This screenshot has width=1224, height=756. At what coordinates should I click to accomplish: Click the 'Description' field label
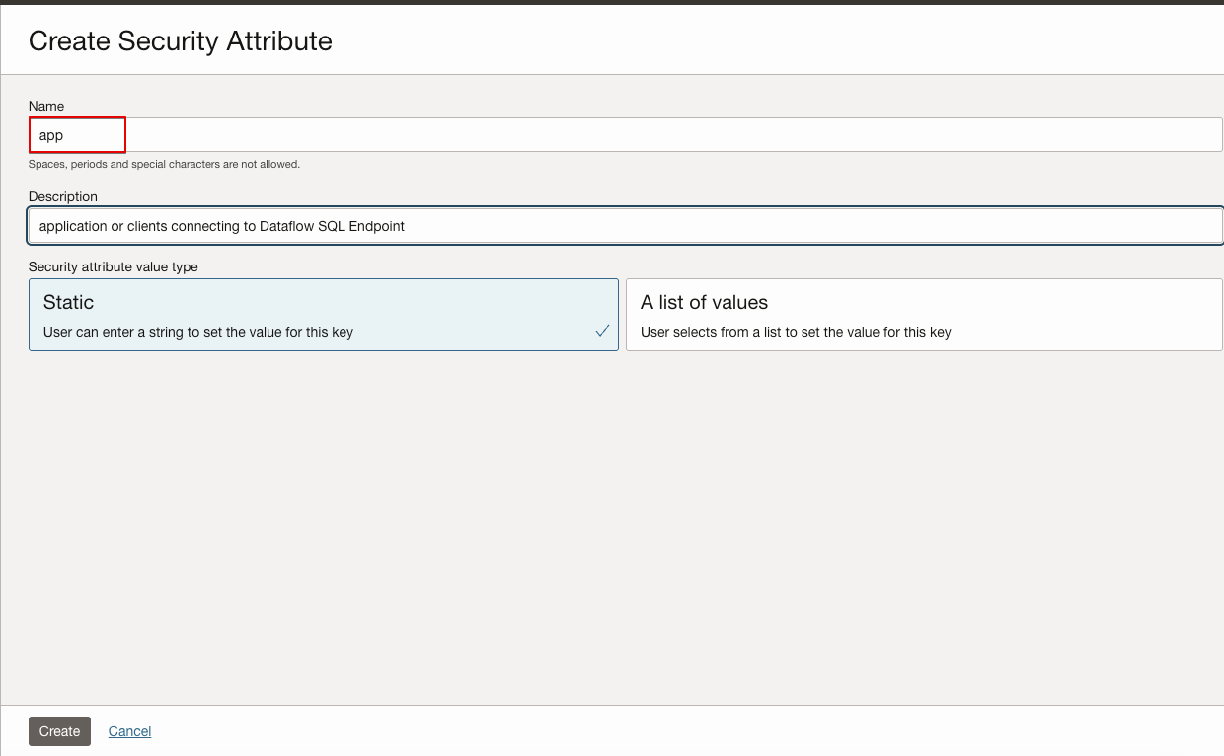click(63, 196)
